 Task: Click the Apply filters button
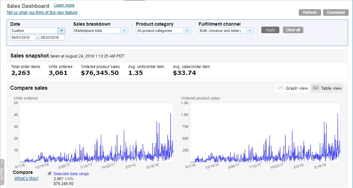[270, 30]
